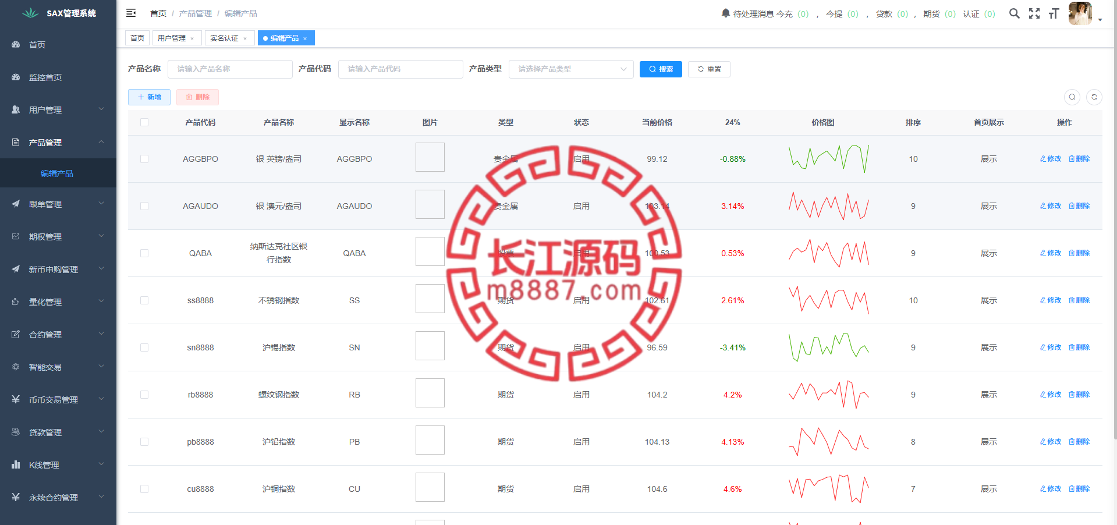1117x525 pixels.
Task: Collapse 产品管理 submenu chevron
Action: [x=101, y=142]
